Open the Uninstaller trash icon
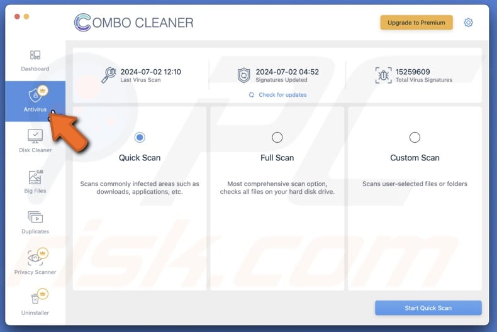This screenshot has width=497, height=332. coord(35,299)
